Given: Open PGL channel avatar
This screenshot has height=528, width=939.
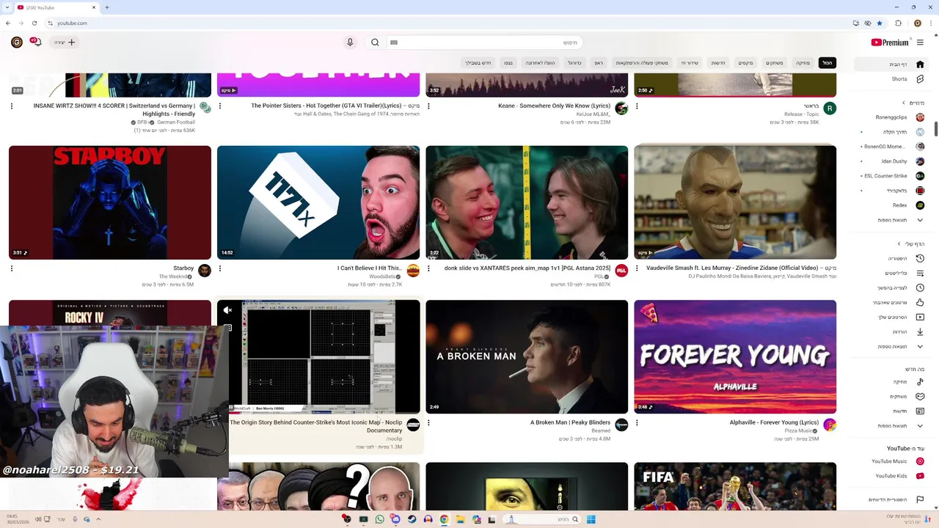Looking at the screenshot, I should tap(621, 271).
